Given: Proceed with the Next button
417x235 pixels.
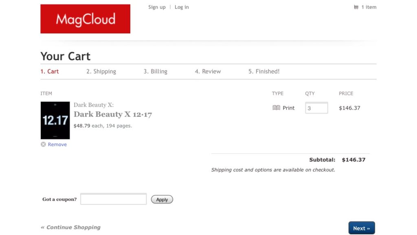Looking at the screenshot, I should click(x=361, y=228).
